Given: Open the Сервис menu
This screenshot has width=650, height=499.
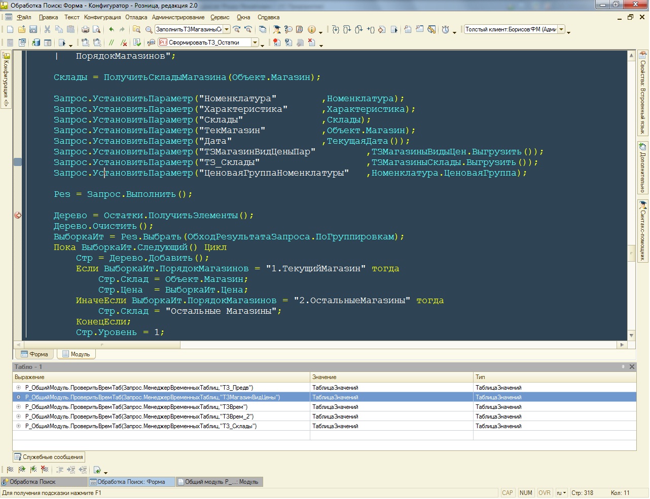Looking at the screenshot, I should point(220,17).
